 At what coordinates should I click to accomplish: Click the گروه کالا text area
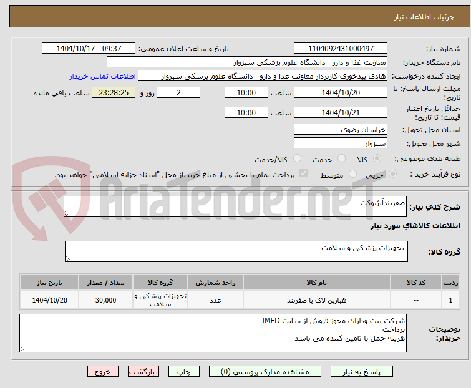point(236,251)
